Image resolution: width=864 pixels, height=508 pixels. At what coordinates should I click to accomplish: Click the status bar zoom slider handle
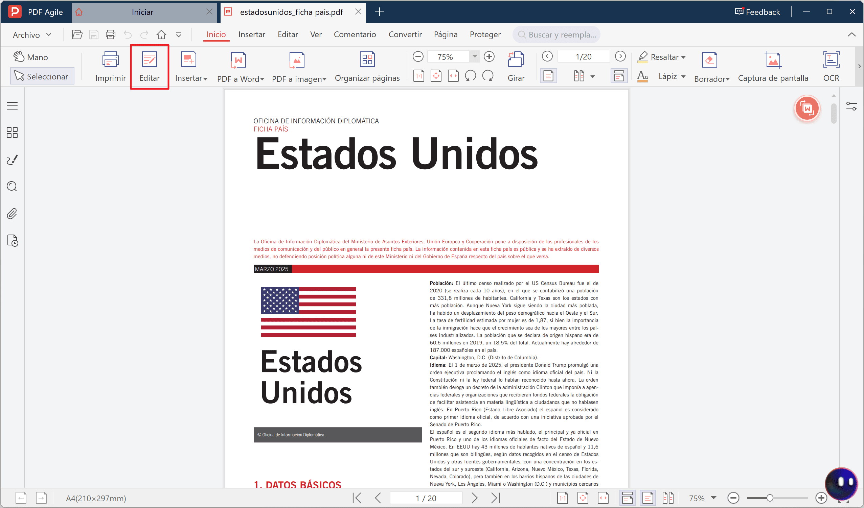(x=770, y=498)
